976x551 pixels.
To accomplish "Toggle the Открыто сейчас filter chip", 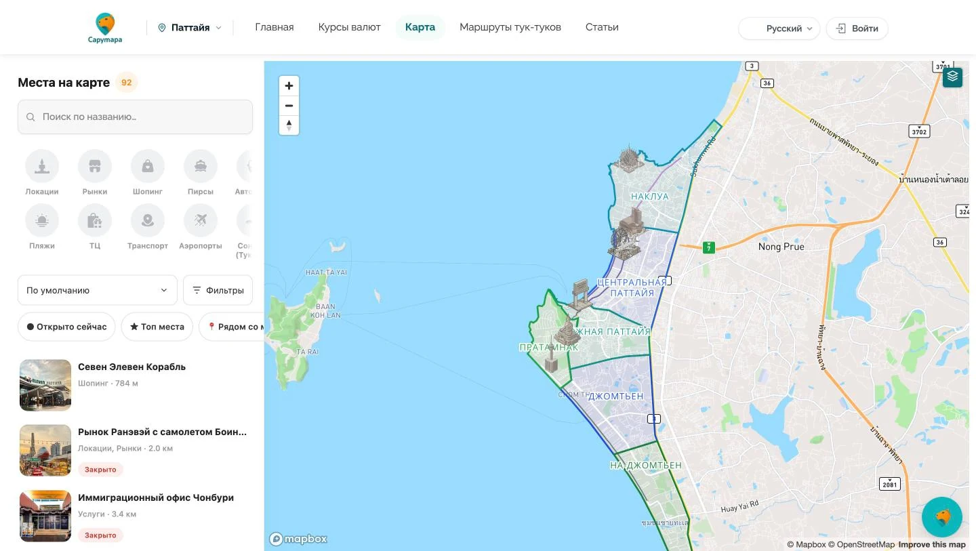I will [x=66, y=327].
